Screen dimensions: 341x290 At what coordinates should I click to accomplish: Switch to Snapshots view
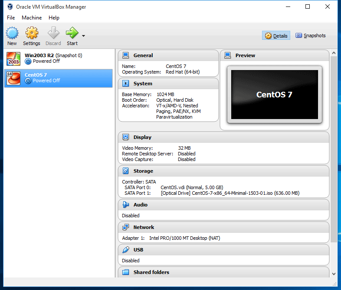pos(310,35)
